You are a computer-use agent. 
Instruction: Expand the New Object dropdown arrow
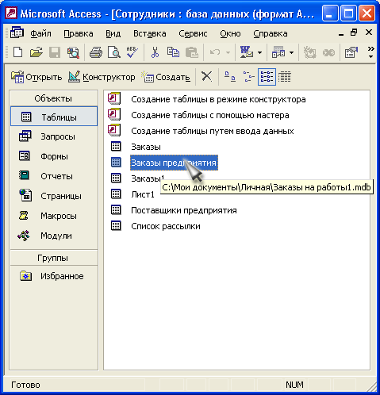[x=291, y=52]
